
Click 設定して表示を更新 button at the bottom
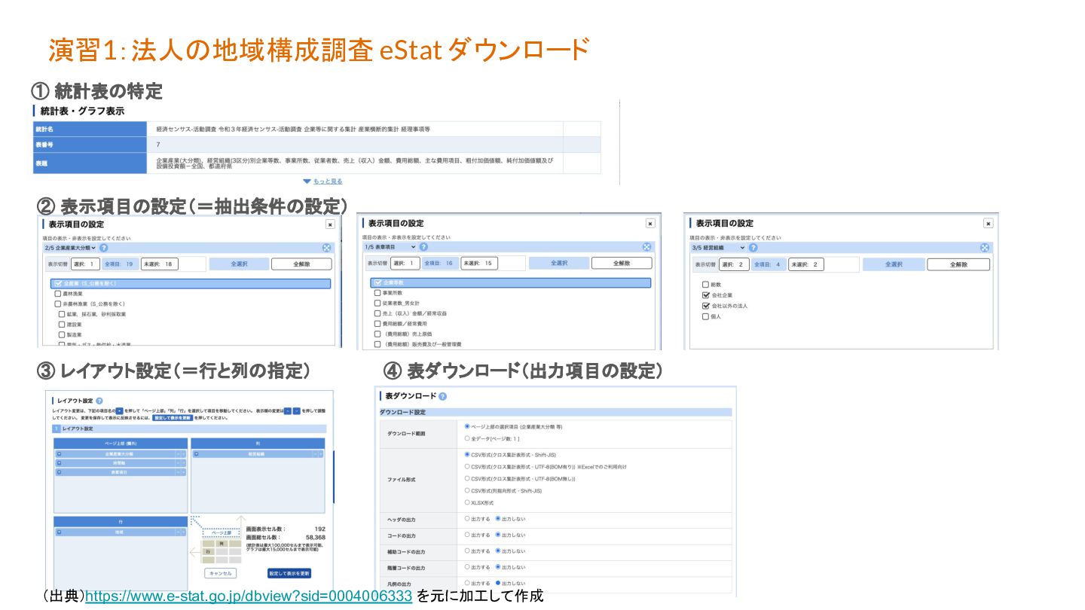pos(289,573)
